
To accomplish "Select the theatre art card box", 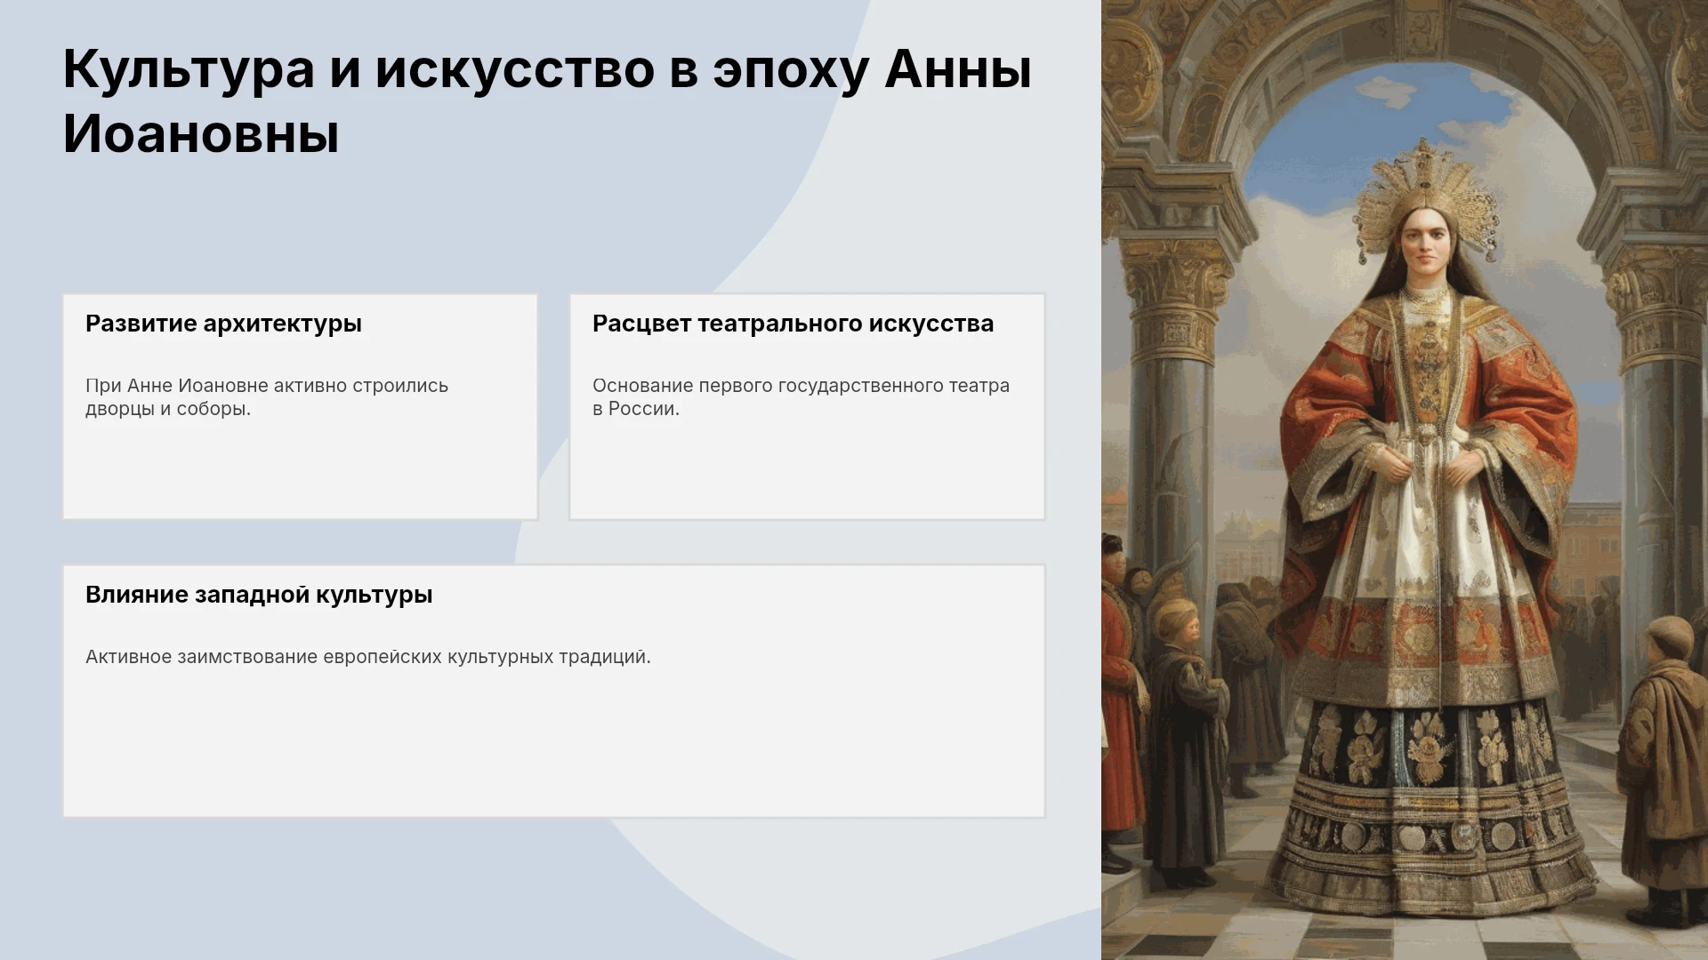I will [808, 407].
